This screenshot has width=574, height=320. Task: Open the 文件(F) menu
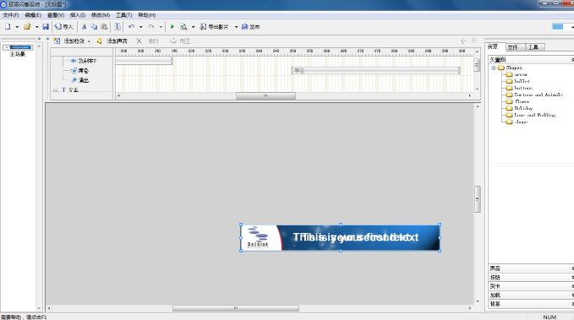point(11,15)
